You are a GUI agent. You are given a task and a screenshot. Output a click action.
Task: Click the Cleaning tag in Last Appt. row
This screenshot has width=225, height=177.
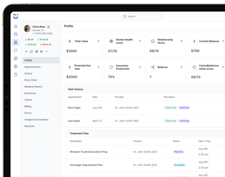point(184,121)
